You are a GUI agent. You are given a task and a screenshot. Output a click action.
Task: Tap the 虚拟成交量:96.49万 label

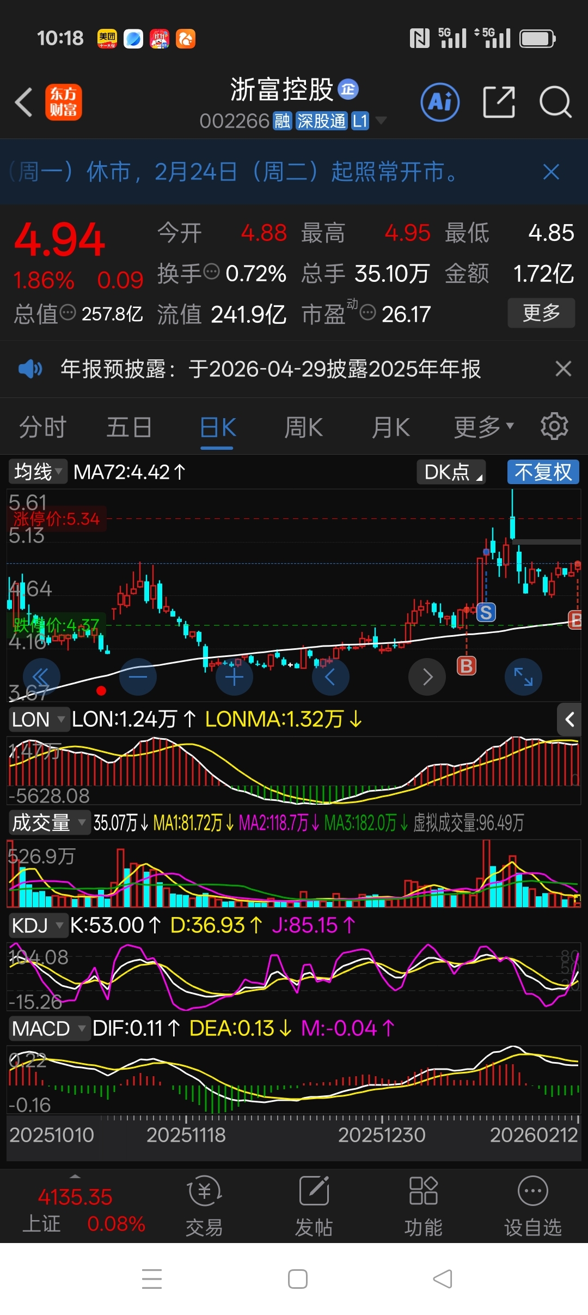469,823
